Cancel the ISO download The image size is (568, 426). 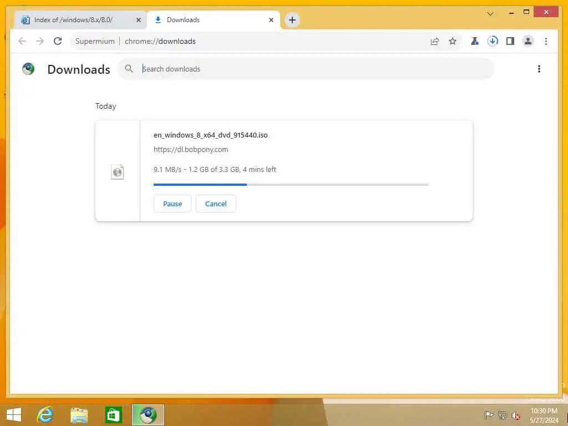[216, 204]
